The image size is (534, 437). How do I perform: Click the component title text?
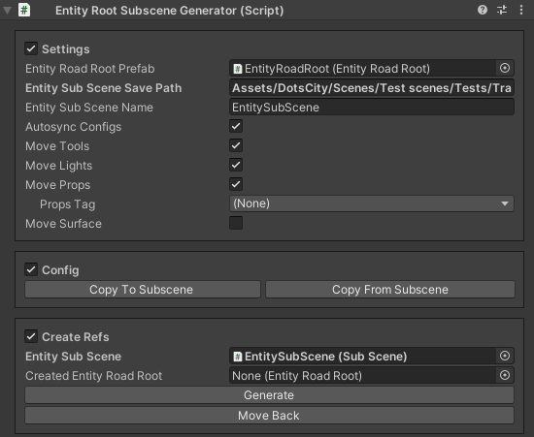click(x=170, y=11)
